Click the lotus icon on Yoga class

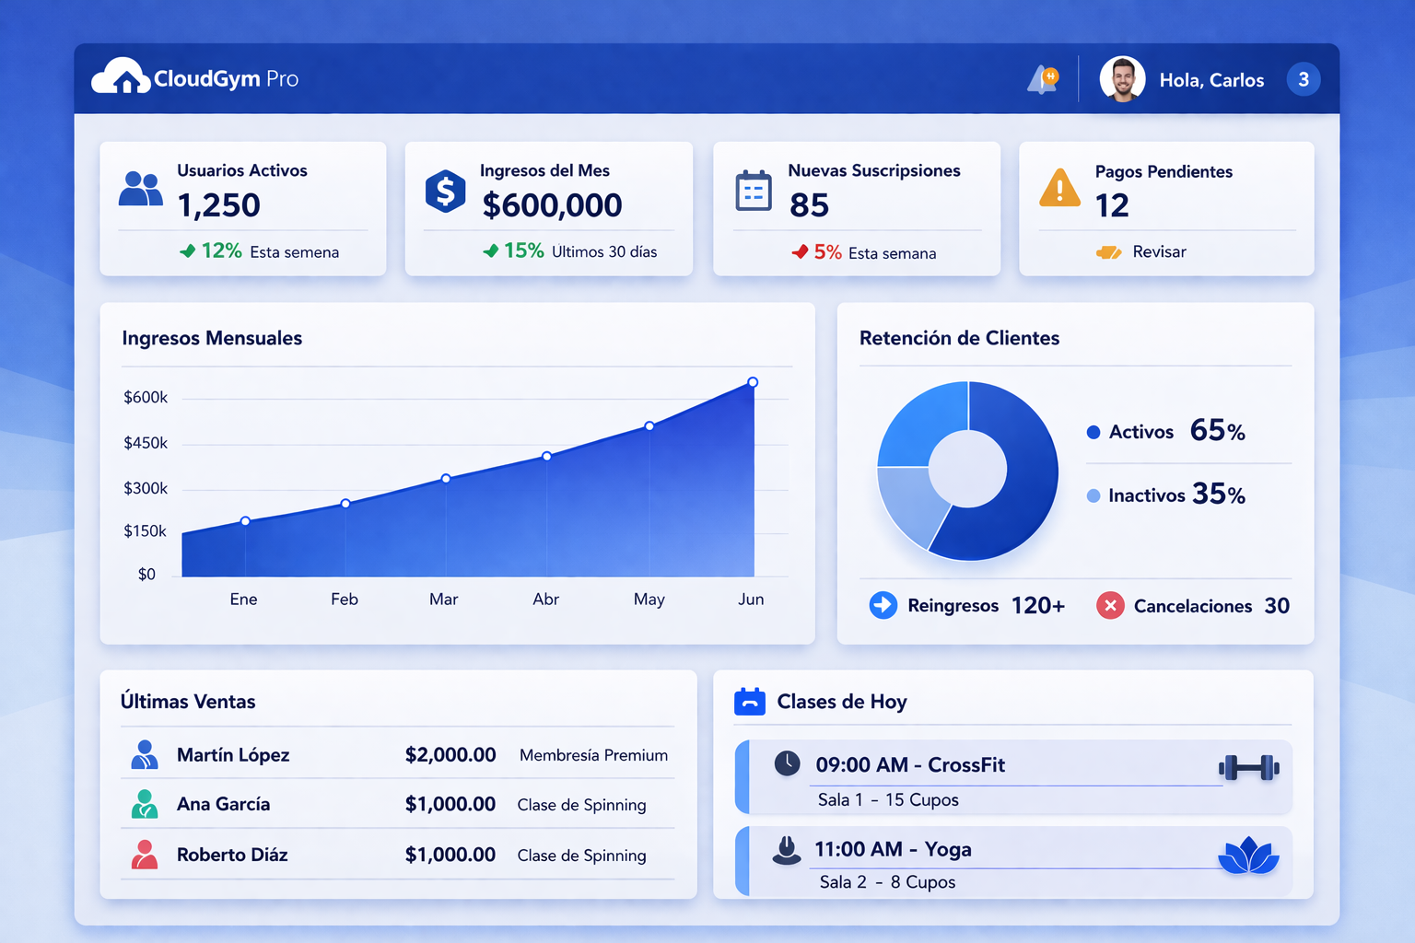pos(1248,856)
